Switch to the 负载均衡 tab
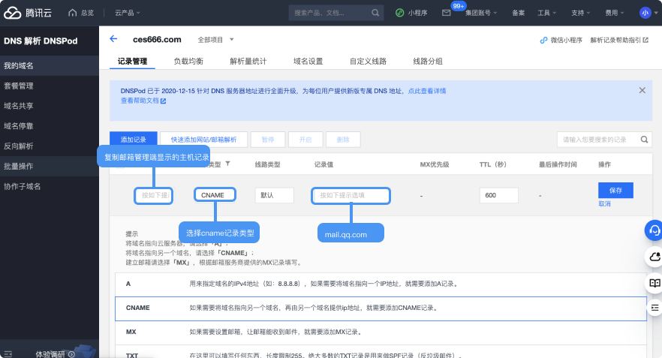 (x=188, y=62)
